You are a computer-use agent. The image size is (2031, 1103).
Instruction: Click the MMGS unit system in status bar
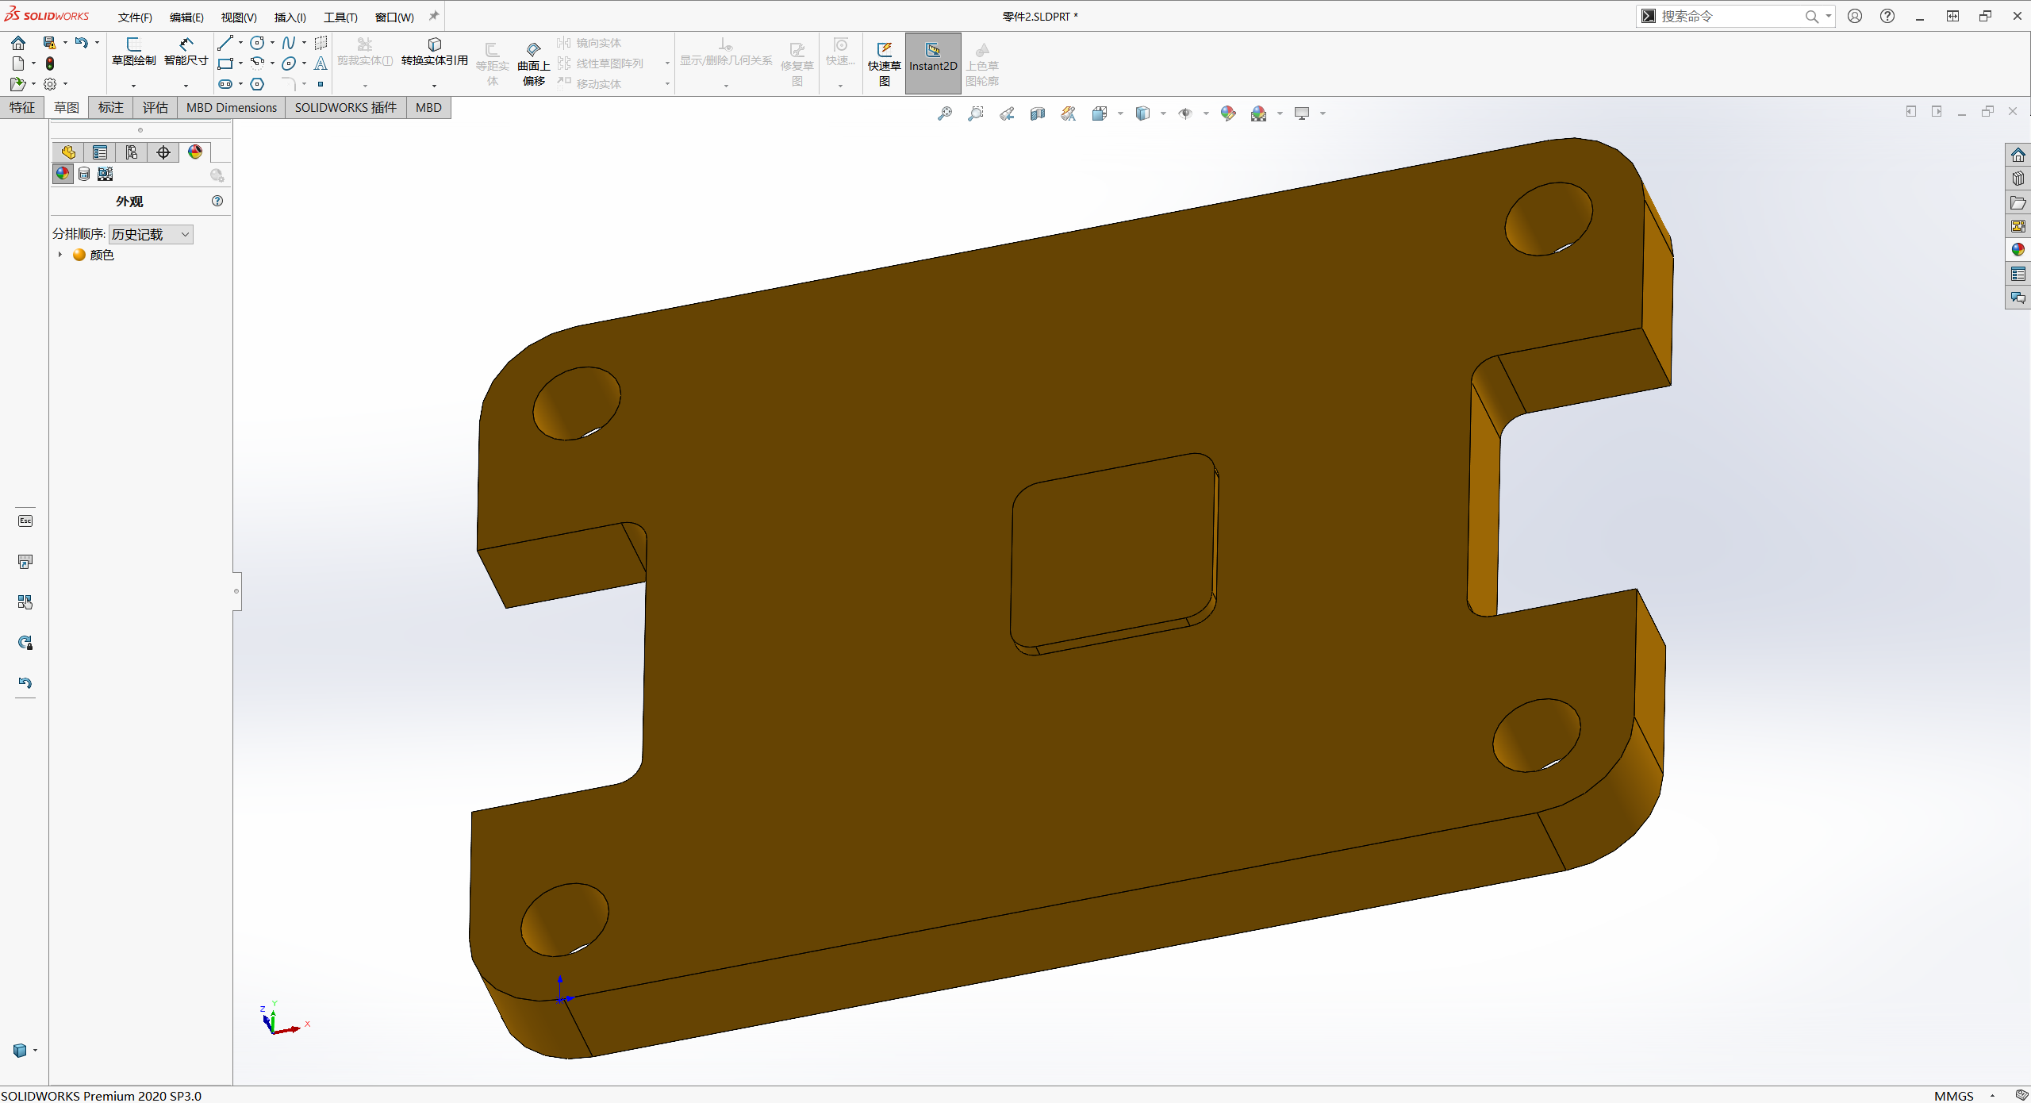pyautogui.click(x=1954, y=1096)
